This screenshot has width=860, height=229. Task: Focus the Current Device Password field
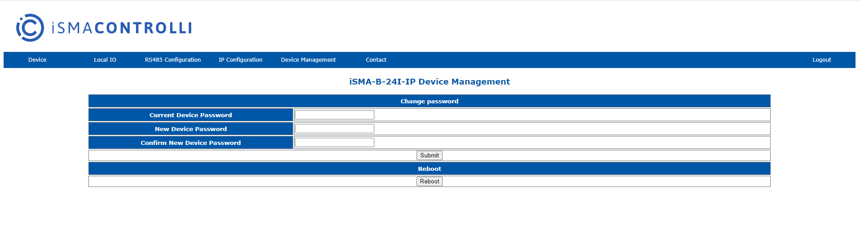334,115
